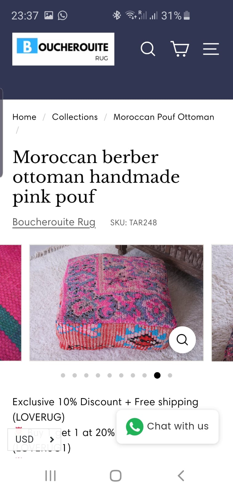Zoom the product image with magnifier button
Image resolution: width=233 pixels, height=493 pixels.
tap(183, 340)
